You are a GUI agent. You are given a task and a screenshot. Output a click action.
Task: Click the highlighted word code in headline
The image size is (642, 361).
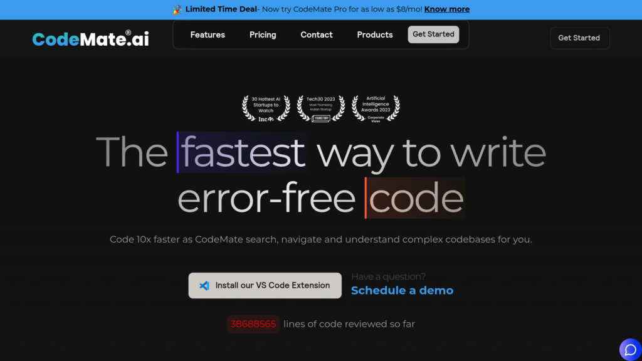pos(415,198)
